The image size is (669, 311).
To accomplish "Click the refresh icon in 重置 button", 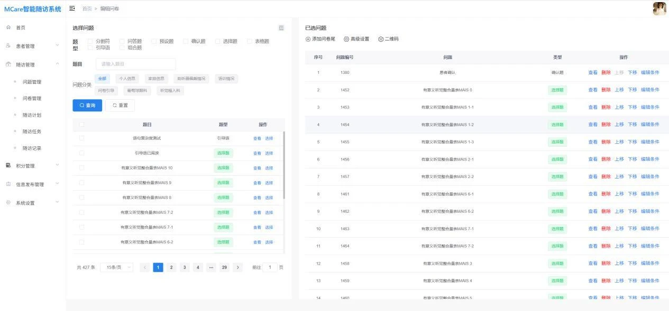I will 115,106.
